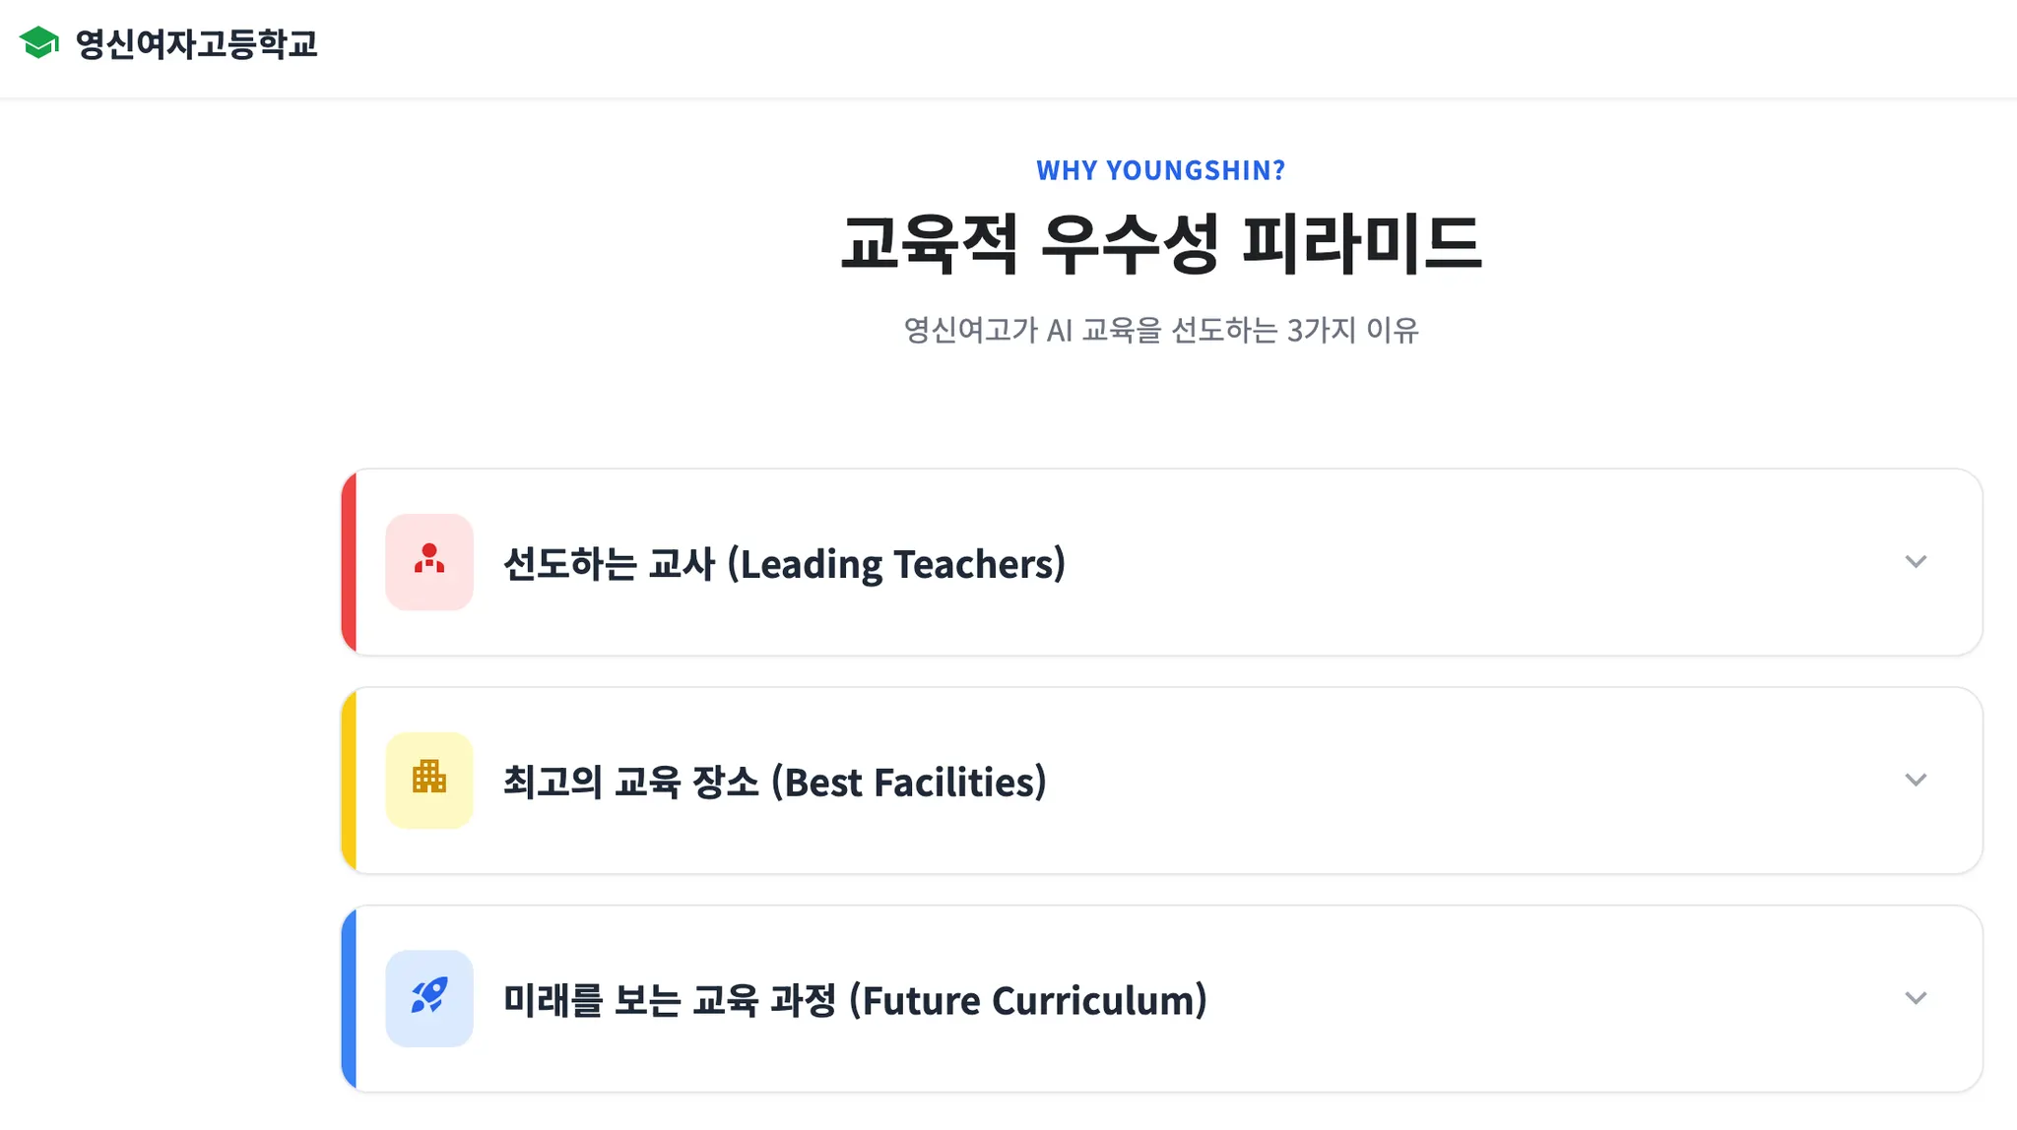Click the English "(Best Facilities)" label
The width and height of the screenshot is (2017, 1130).
coord(908,783)
